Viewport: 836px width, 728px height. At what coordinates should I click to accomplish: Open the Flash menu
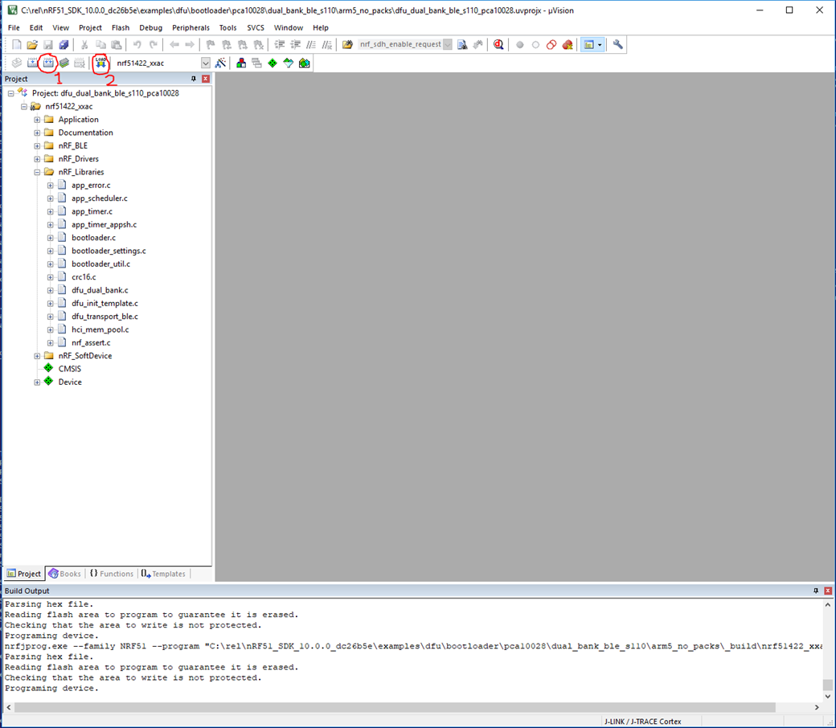coord(121,27)
